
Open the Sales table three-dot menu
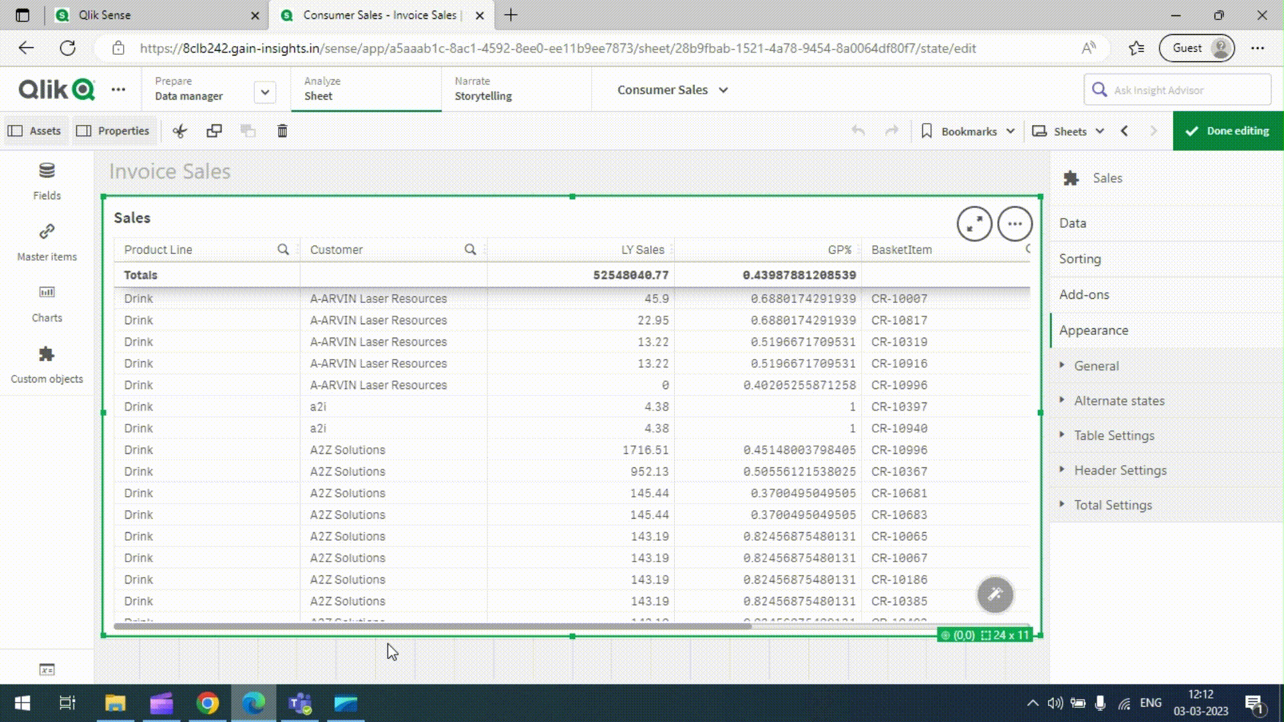point(1015,224)
